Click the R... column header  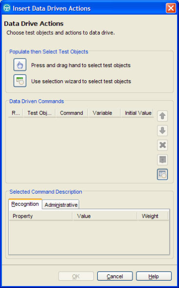point(16,113)
